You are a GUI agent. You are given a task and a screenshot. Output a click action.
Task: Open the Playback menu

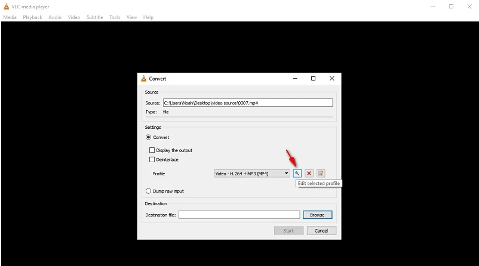click(x=32, y=17)
